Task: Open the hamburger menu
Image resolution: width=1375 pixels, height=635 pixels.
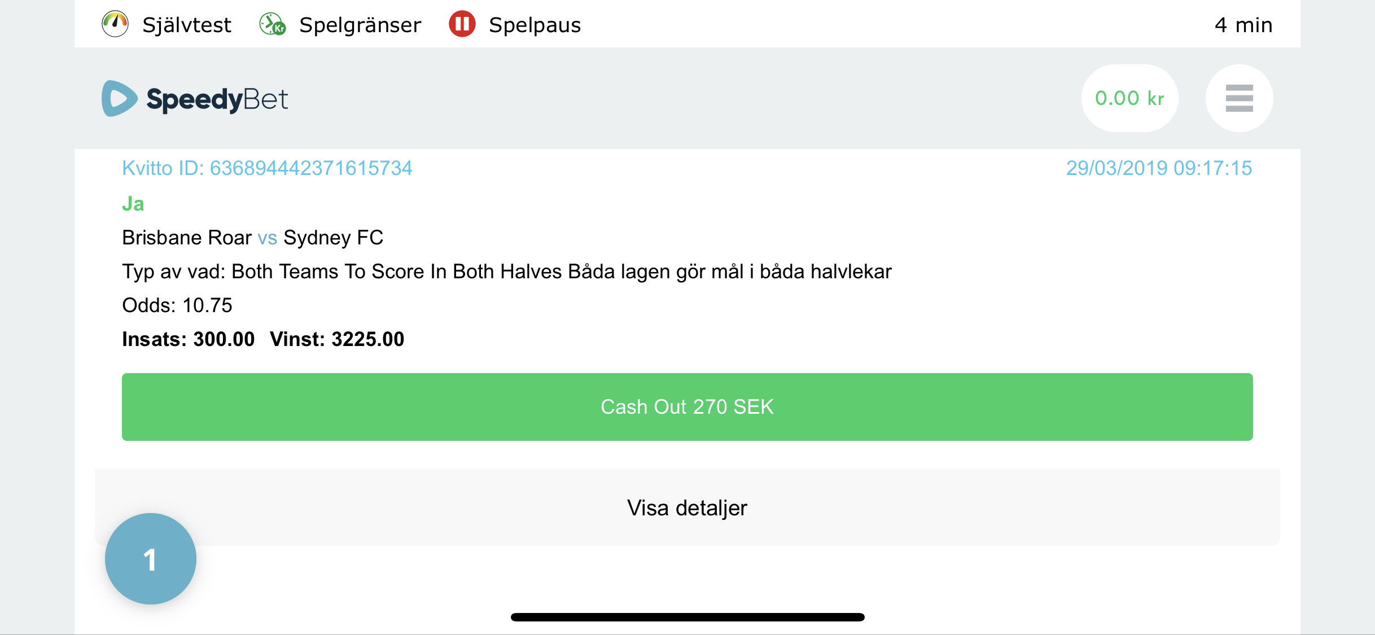Action: 1239,98
